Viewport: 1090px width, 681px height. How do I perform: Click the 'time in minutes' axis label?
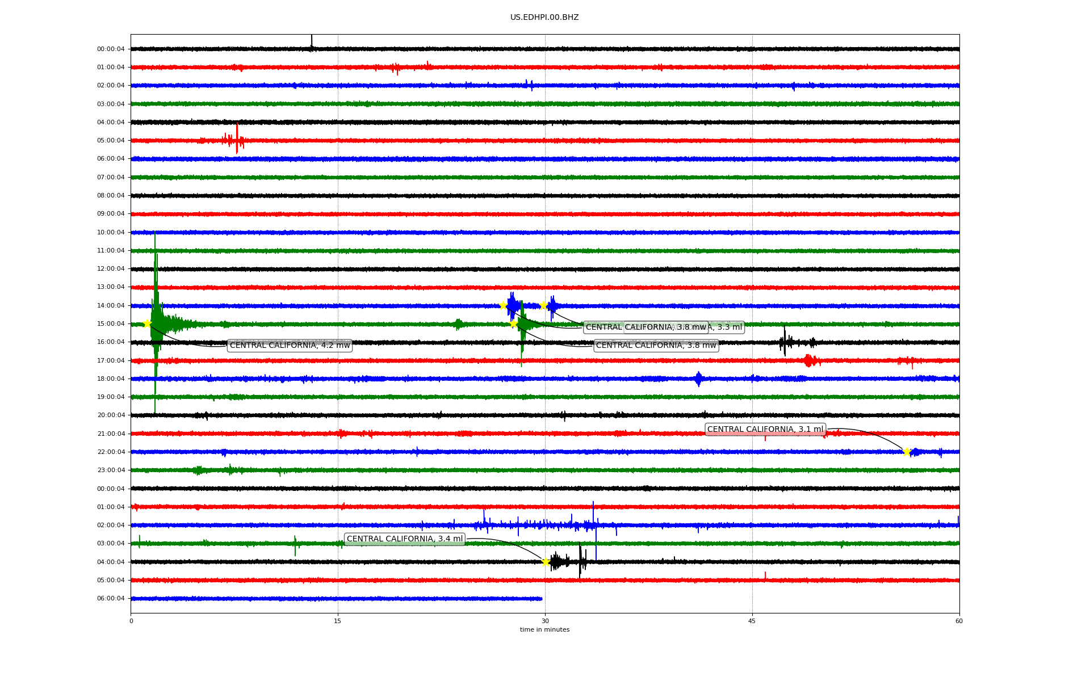click(544, 629)
